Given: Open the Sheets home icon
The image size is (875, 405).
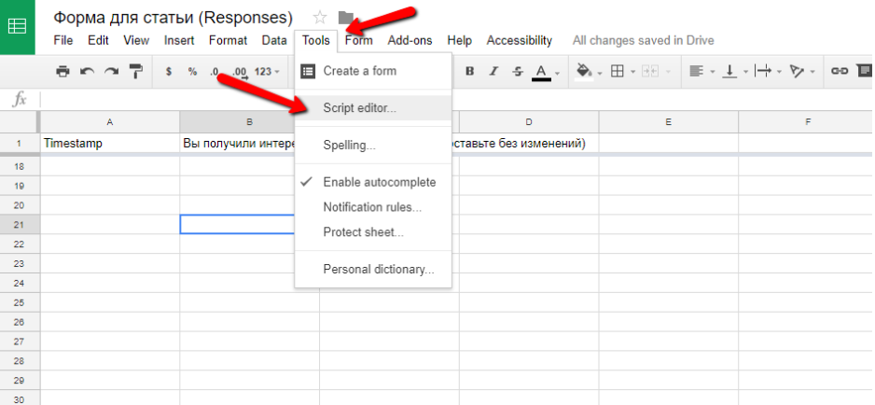Looking at the screenshot, I should click(17, 26).
